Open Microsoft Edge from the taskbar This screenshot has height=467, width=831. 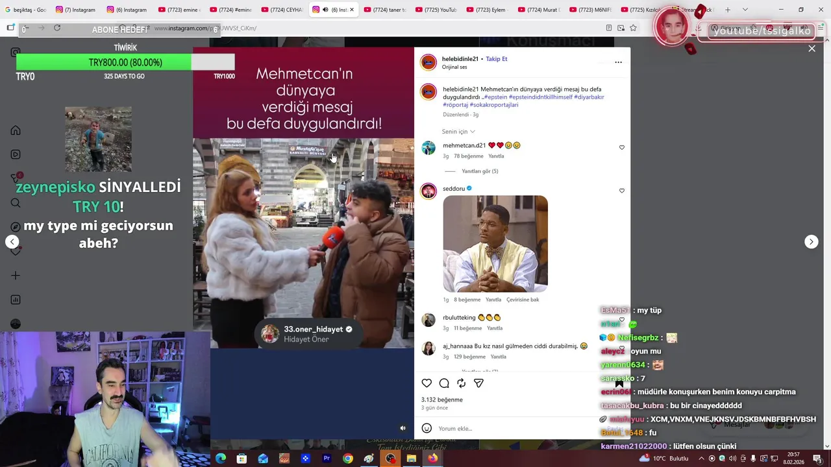[221, 459]
